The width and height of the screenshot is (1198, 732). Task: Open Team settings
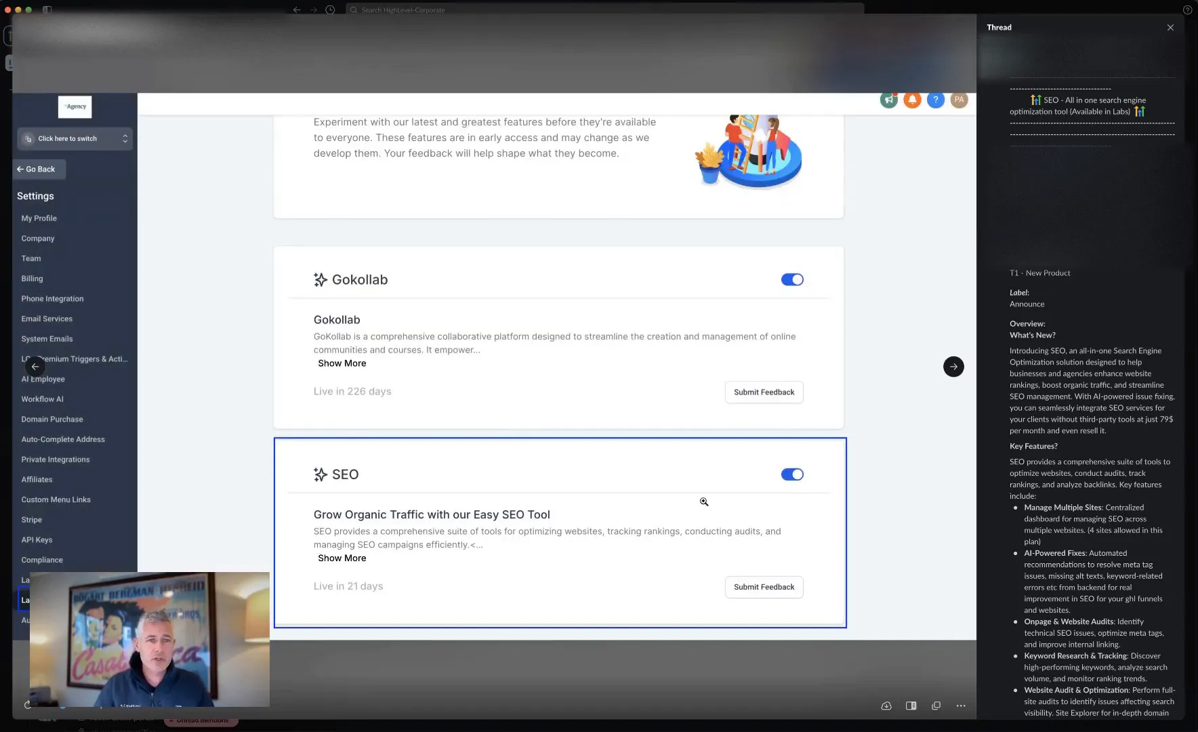click(31, 259)
